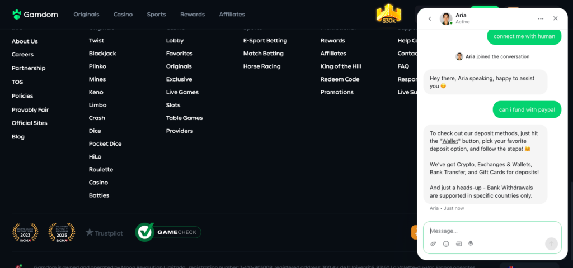Image resolution: width=573 pixels, height=268 pixels.
Task: Open the HiLo game link
Action: click(95, 157)
